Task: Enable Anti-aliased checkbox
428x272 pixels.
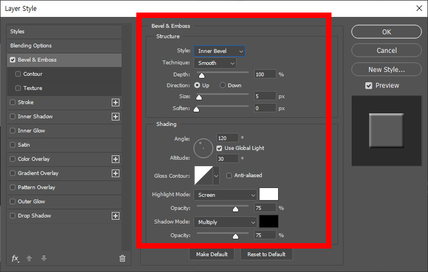Action: pos(229,176)
